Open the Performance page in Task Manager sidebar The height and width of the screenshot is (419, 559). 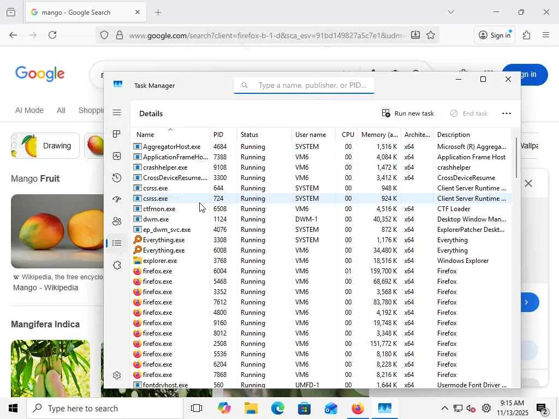point(117,156)
